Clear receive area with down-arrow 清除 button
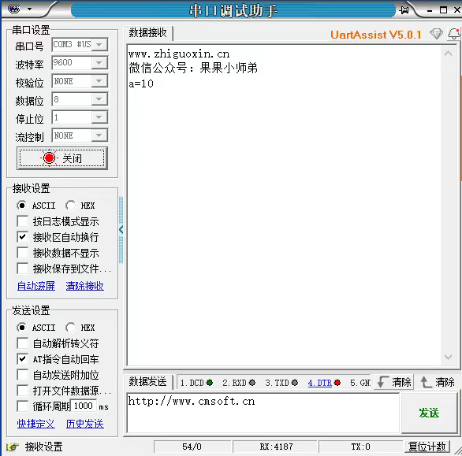462x456 pixels. pyautogui.click(x=394, y=382)
